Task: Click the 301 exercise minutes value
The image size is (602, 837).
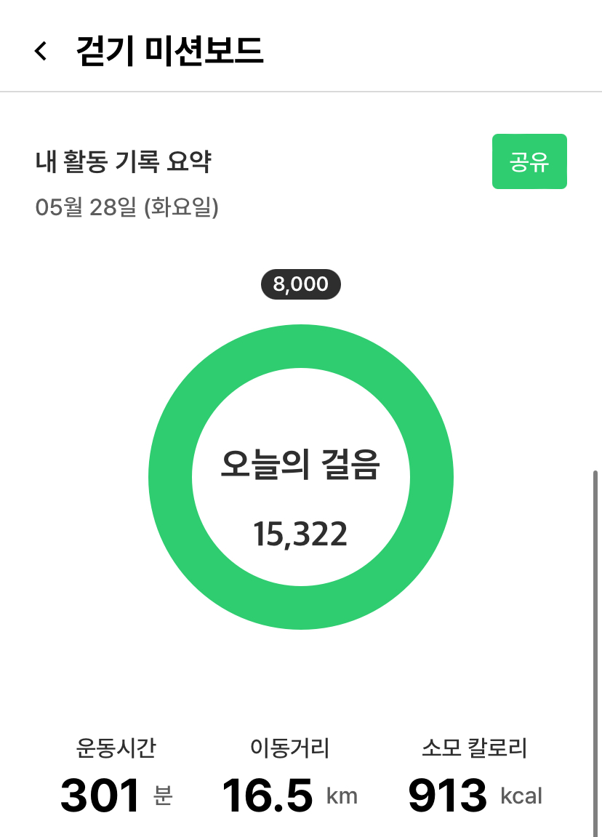Action: pyautogui.click(x=100, y=796)
